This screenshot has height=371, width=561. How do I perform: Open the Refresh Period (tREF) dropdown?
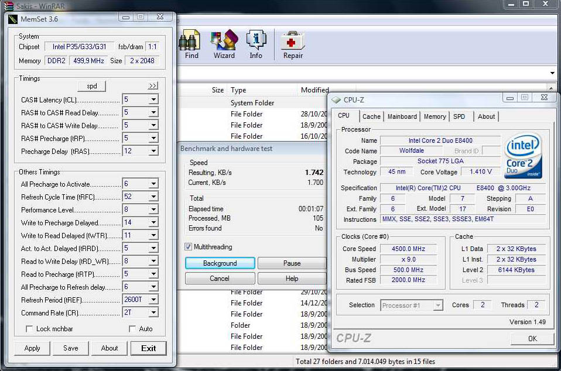153,300
